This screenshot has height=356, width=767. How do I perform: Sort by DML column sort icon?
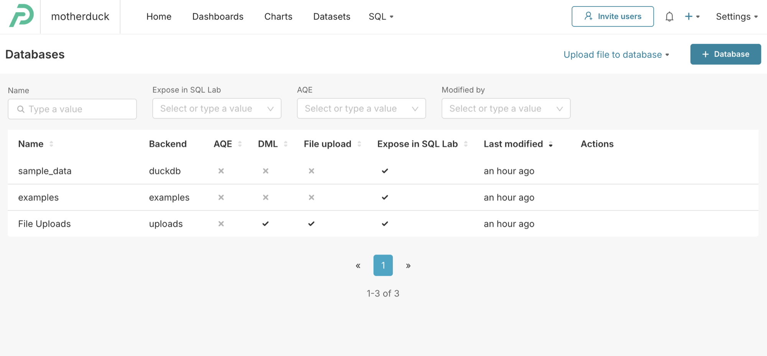click(285, 144)
